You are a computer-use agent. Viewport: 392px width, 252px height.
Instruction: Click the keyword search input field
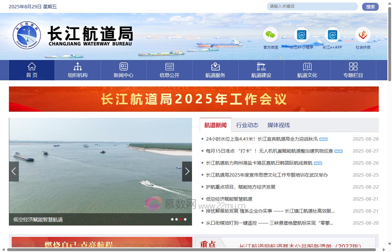pyautogui.click(x=312, y=6)
